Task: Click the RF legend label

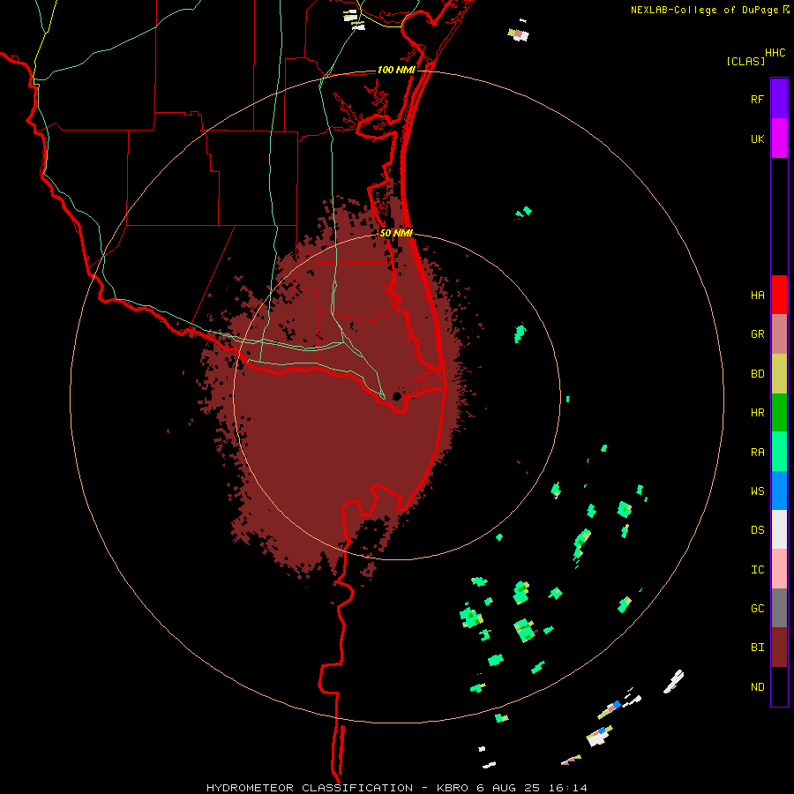Action: pos(757,99)
